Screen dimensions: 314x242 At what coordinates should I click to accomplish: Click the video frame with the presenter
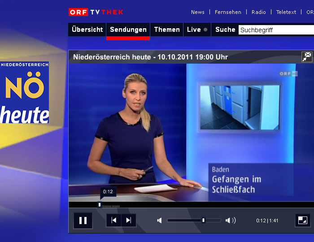click(190, 132)
